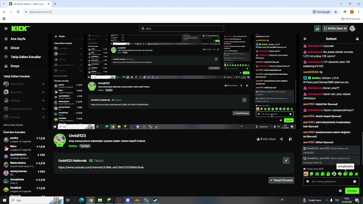Image resolution: width=363 pixels, height=204 pixels.
Task: Click the Bir mesaj gönderin chat input
Action: [x=331, y=182]
